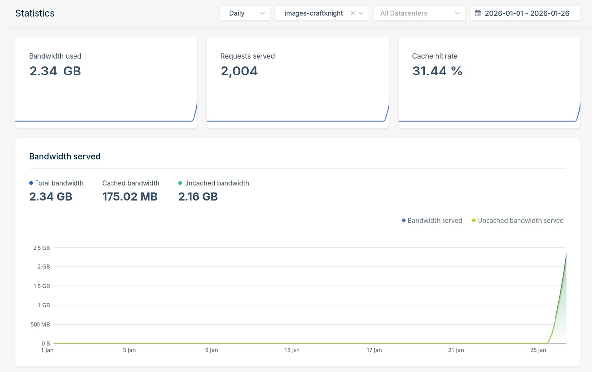The image size is (592, 372).
Task: Click the 25 Jan label on chart axis
Action: [538, 350]
